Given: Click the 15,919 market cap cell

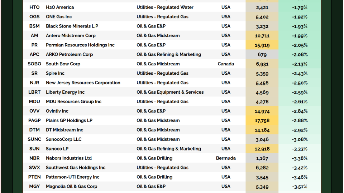Looking at the screenshot, I should 262,45.
